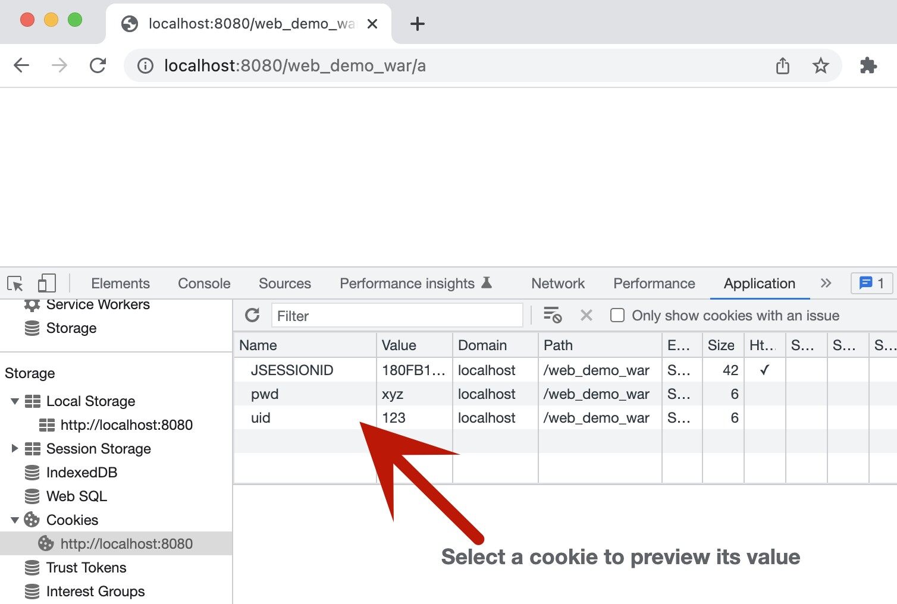Expand the Session Storage tree node

coord(15,449)
